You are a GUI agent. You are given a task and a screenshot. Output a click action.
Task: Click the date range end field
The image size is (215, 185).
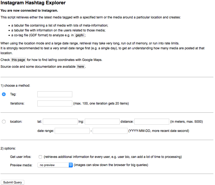[x=110, y=131]
